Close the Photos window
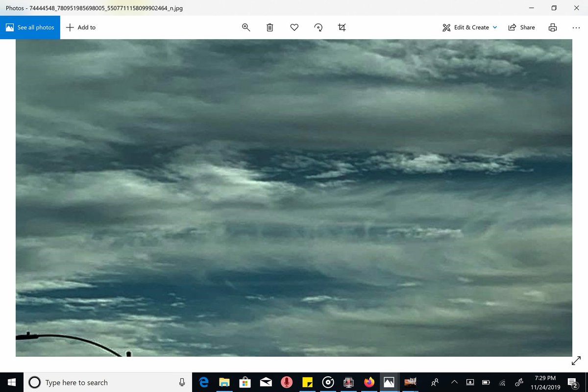 click(x=577, y=8)
